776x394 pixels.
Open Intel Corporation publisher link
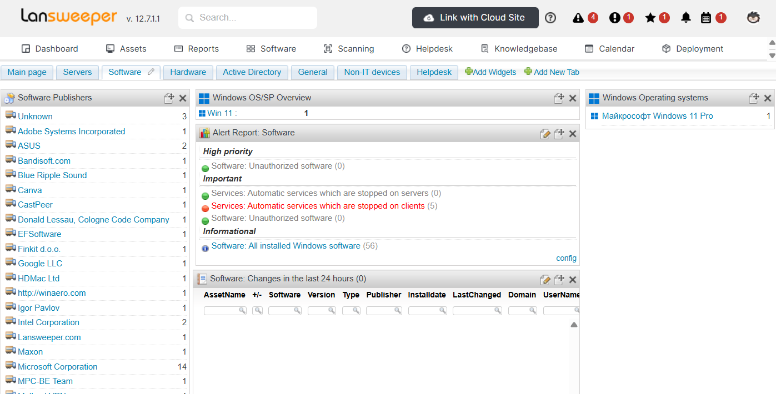(48, 322)
